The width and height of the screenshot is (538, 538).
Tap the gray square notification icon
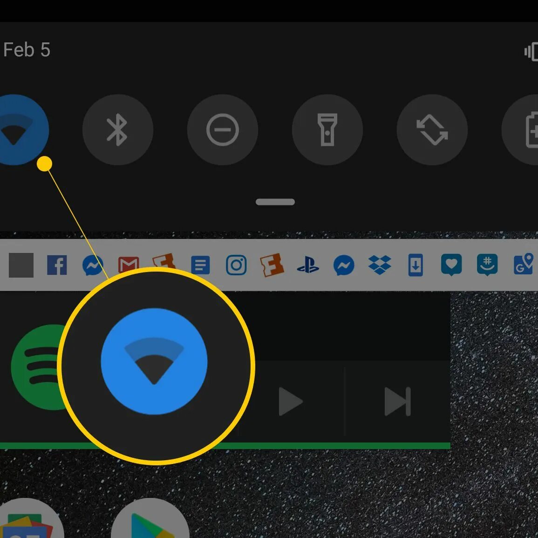tap(21, 265)
